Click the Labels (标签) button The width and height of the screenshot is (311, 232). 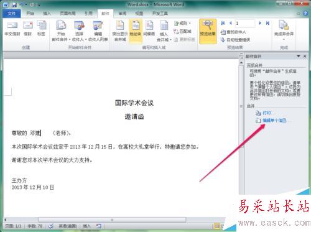pos(41,29)
